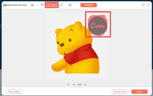Open the help question mark icon
153x96 pixels.
pos(143,5)
